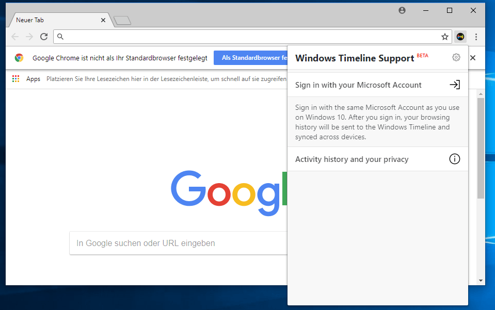This screenshot has width=495, height=310.
Task: Click the sign-in description paragraph
Action: pyautogui.click(x=377, y=122)
